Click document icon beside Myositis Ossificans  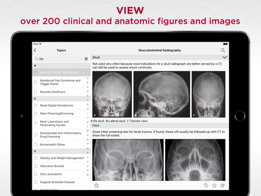(35, 92)
